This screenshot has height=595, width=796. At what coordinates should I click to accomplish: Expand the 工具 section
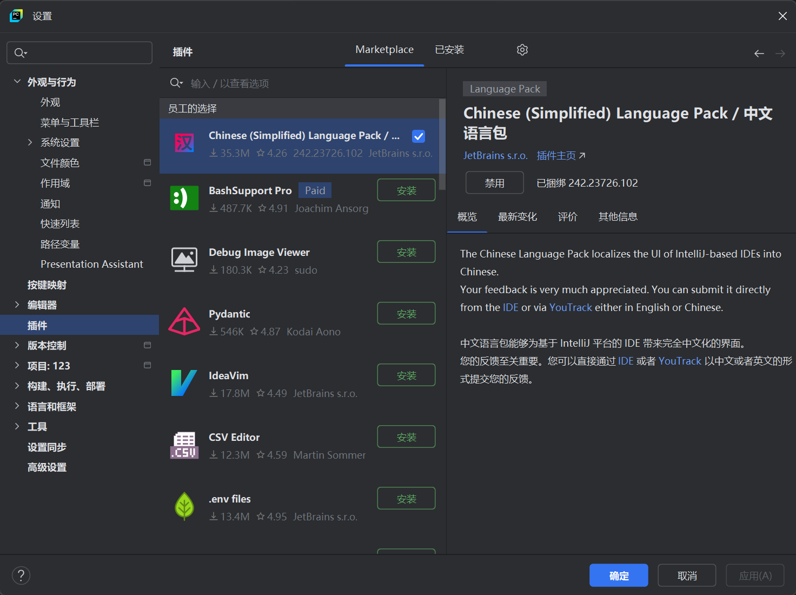point(17,426)
